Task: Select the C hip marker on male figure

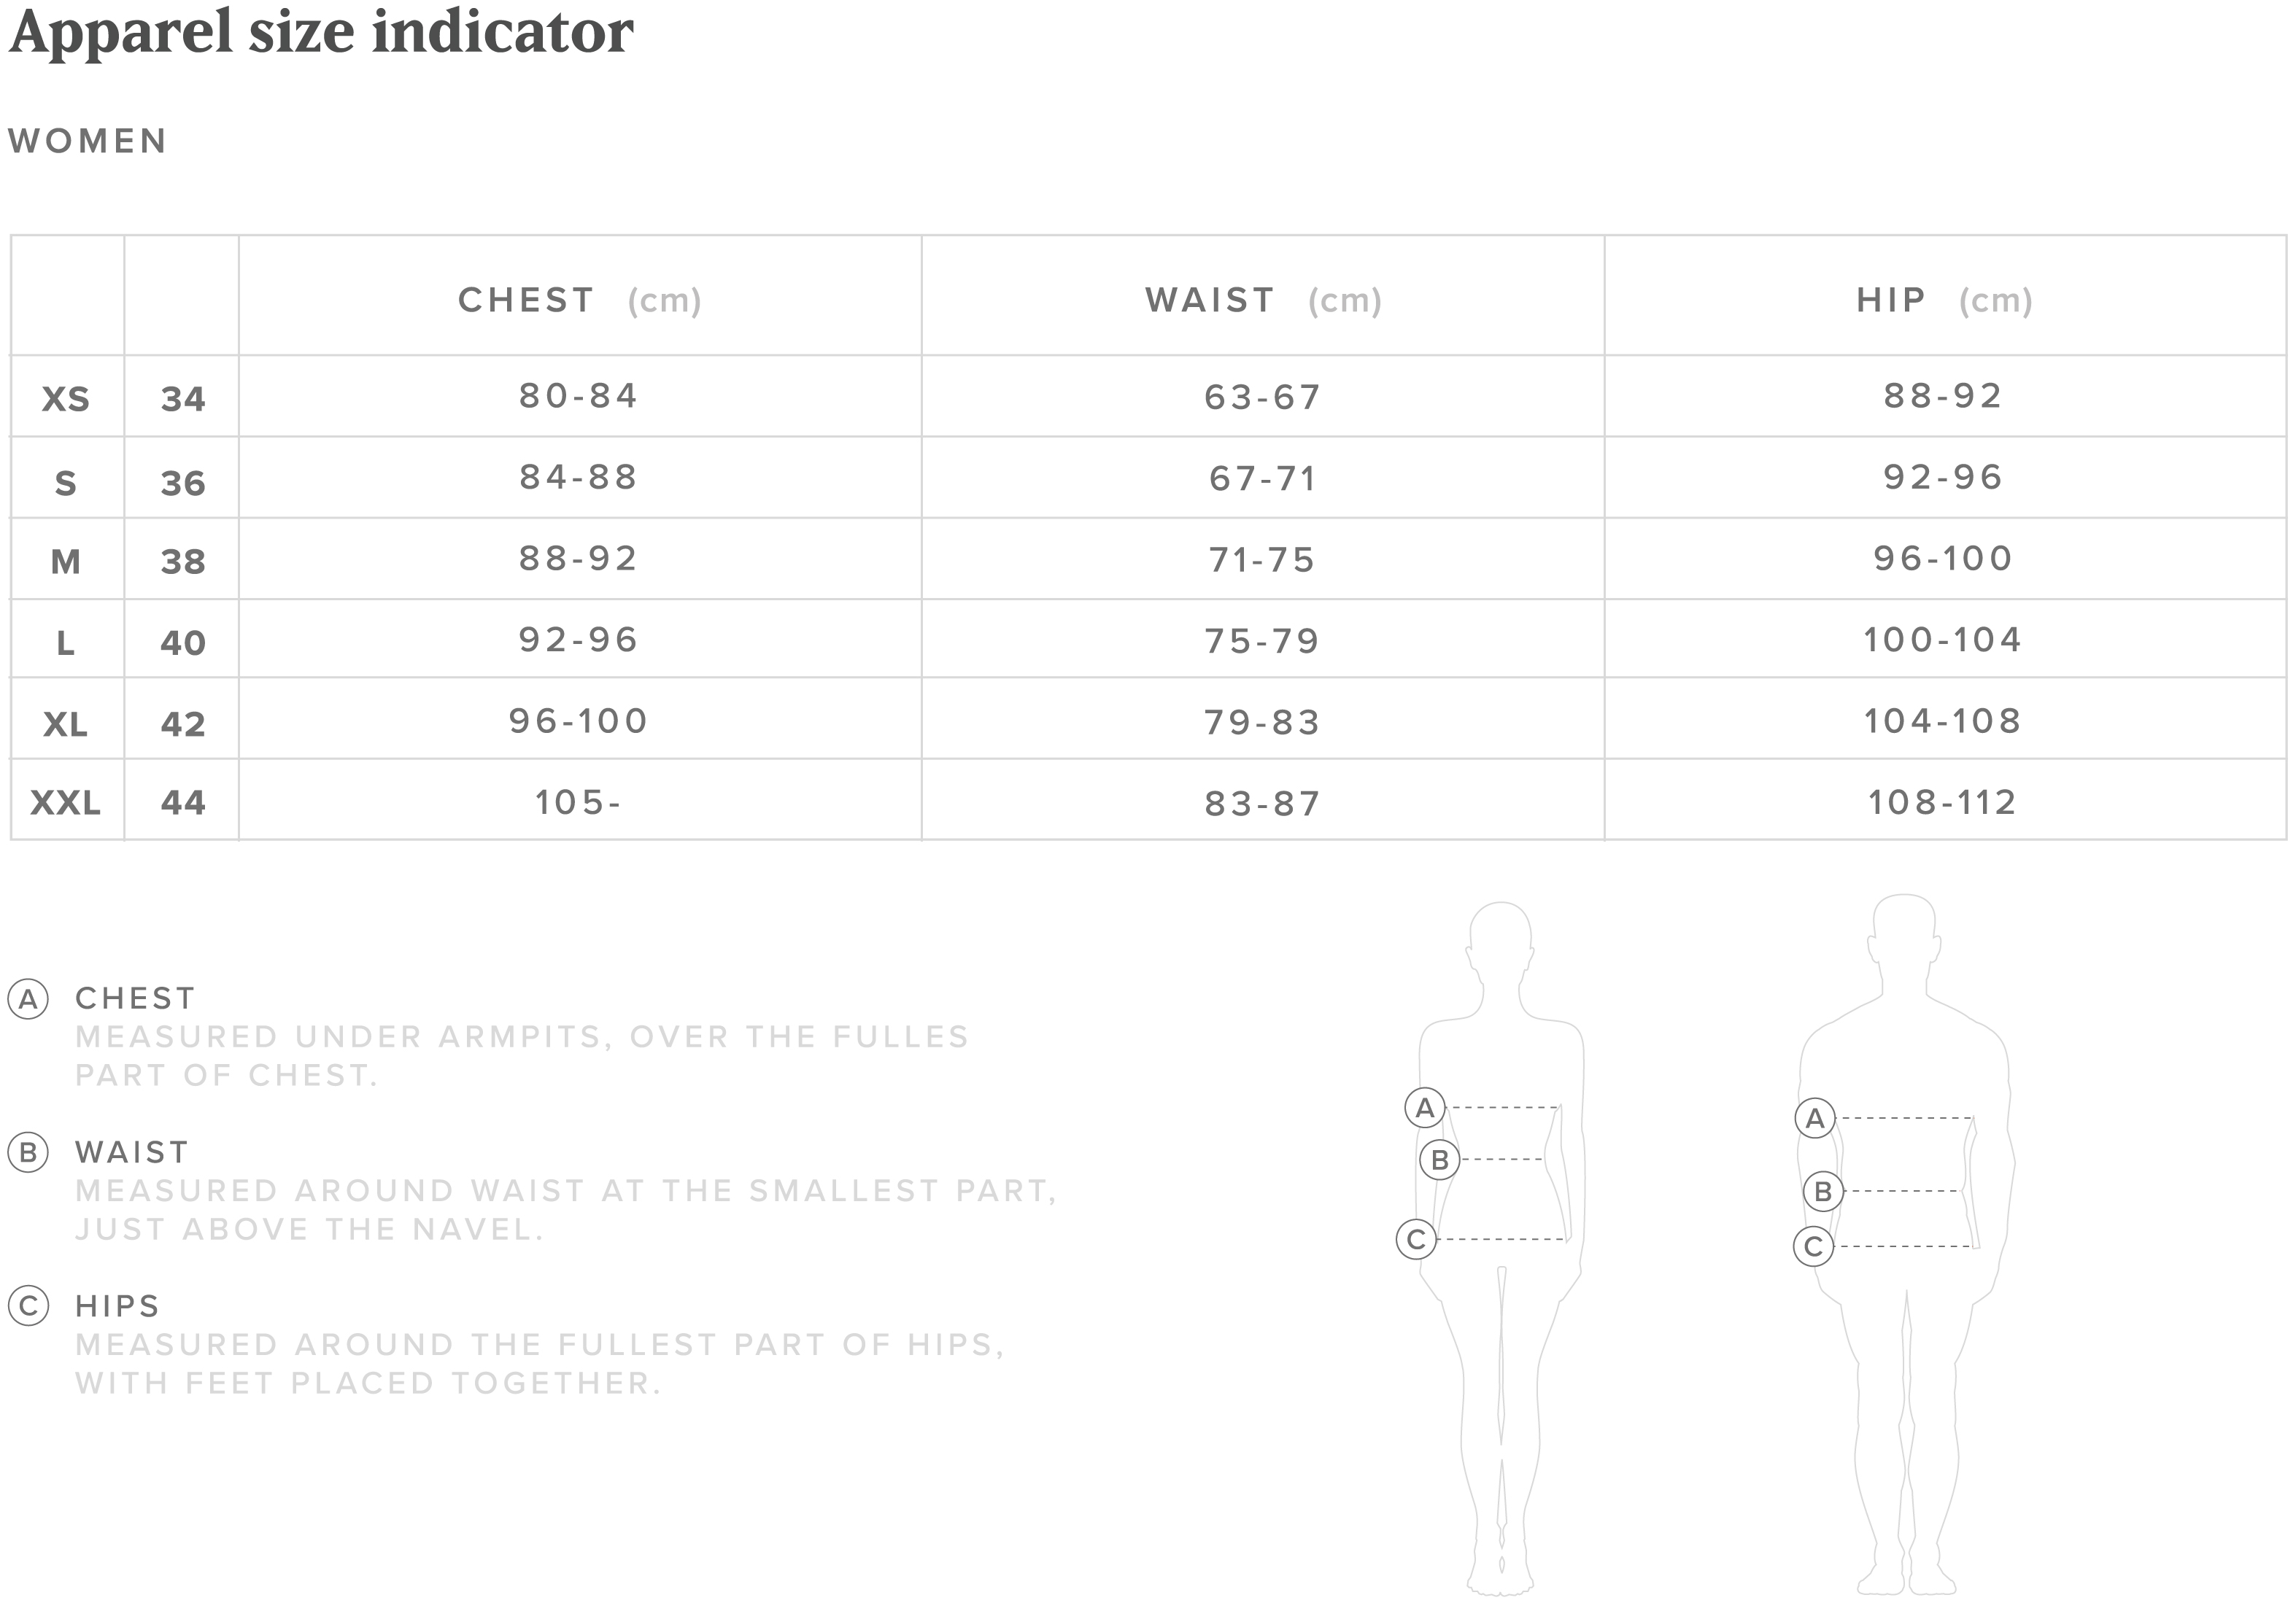Action: click(1814, 1246)
